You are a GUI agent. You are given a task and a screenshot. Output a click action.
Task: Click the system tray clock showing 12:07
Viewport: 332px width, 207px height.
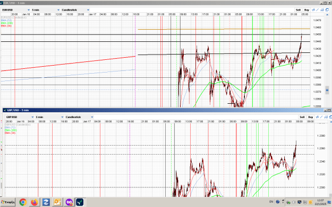pos(320,202)
